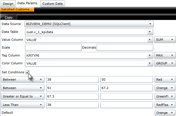Select the Data Params tab
The width and height of the screenshot is (176, 116).
(28, 3)
